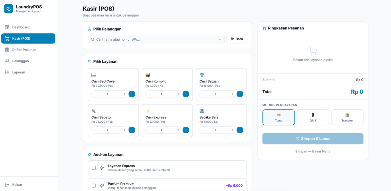Add Cuci Satuan to order
This screenshot has height=191, width=391.
[240, 94]
